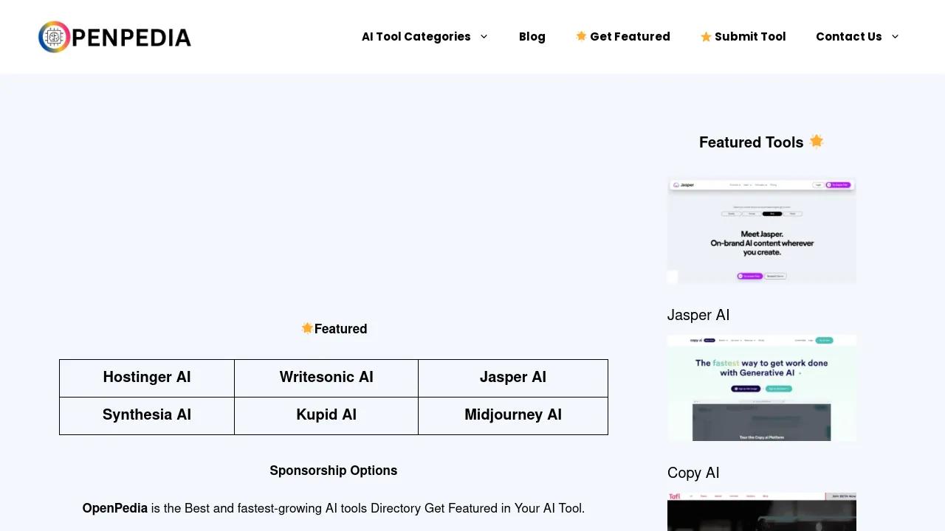Go to the Submit Tool page
Viewport: 945px width, 531px height.
[x=750, y=37]
